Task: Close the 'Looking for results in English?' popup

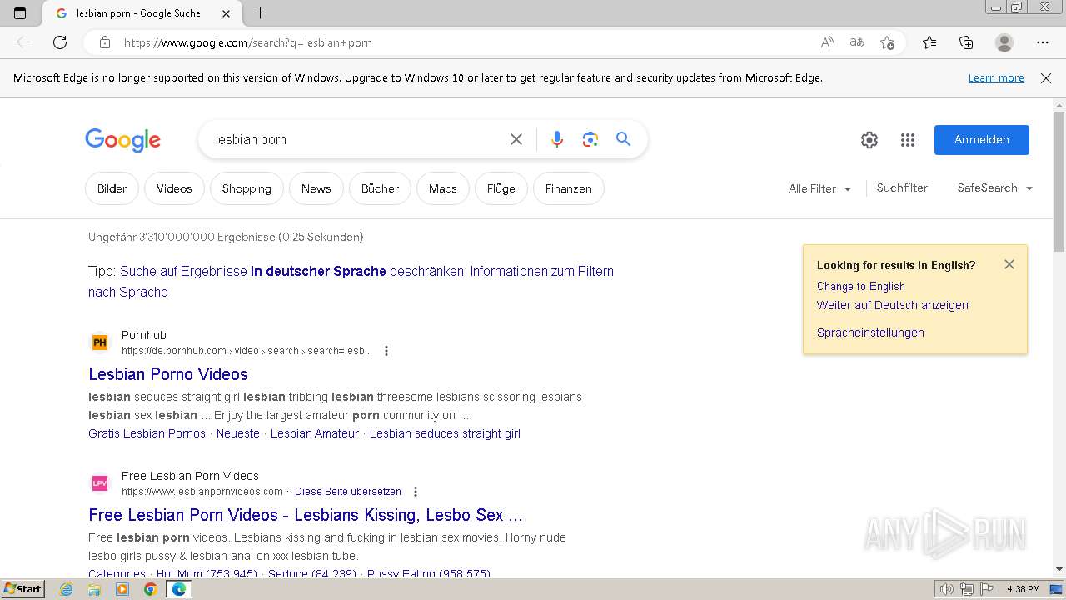Action: [1009, 264]
